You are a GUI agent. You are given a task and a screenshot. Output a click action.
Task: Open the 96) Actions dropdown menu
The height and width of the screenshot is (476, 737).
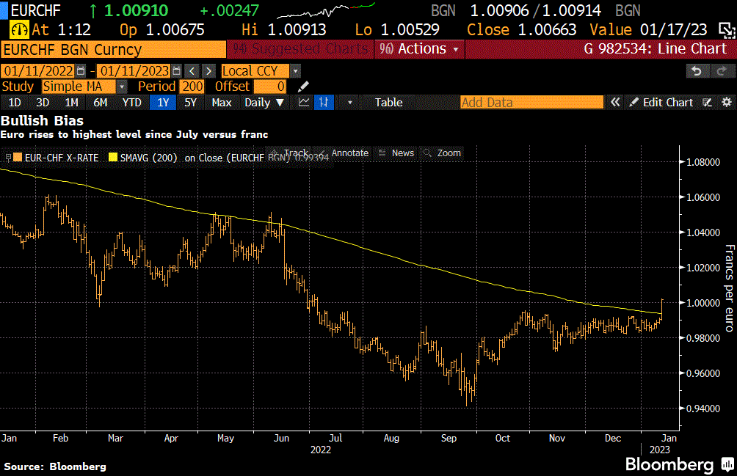tap(419, 49)
